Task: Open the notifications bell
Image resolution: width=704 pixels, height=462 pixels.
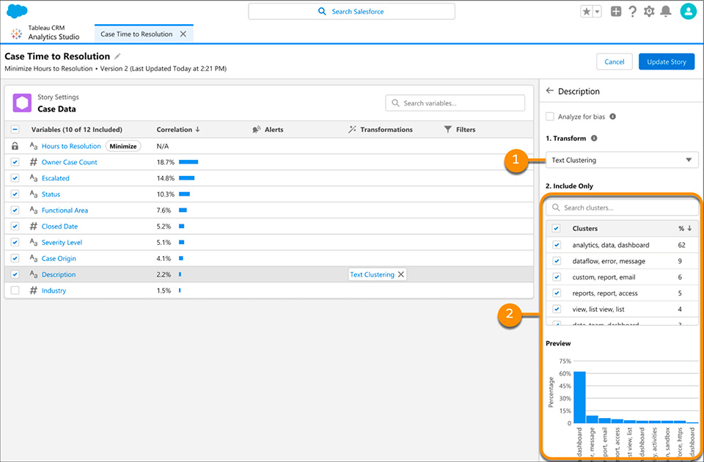Action: click(x=665, y=12)
